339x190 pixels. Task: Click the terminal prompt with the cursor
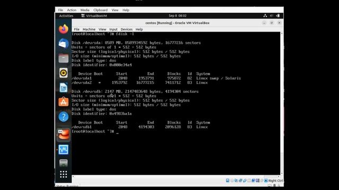tap(95, 131)
